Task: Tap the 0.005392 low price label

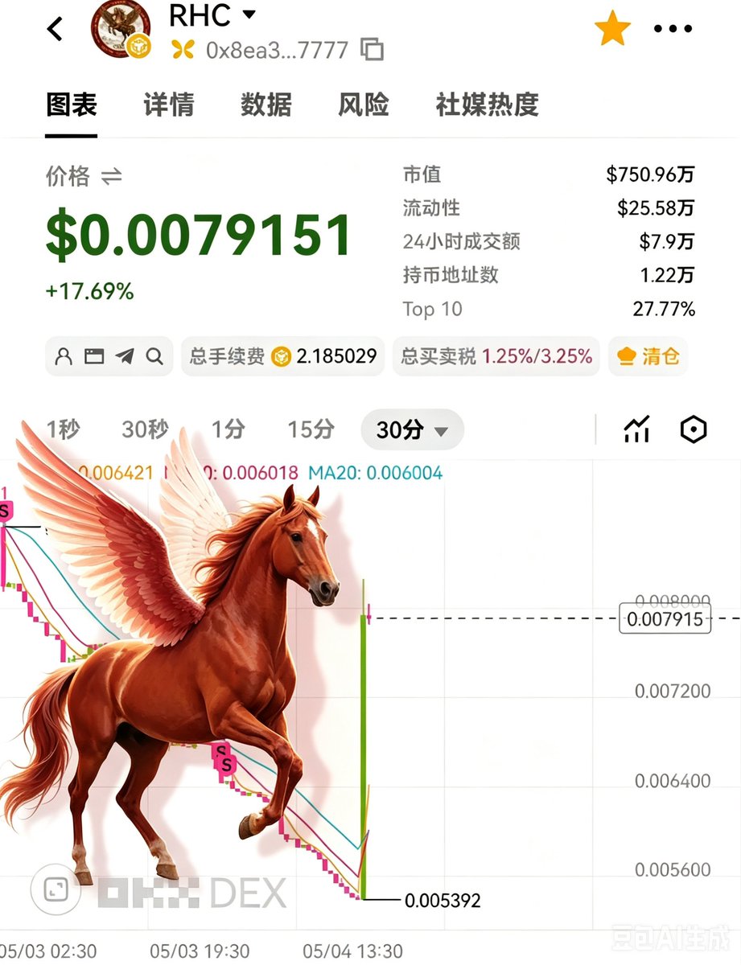Action: pyautogui.click(x=443, y=901)
